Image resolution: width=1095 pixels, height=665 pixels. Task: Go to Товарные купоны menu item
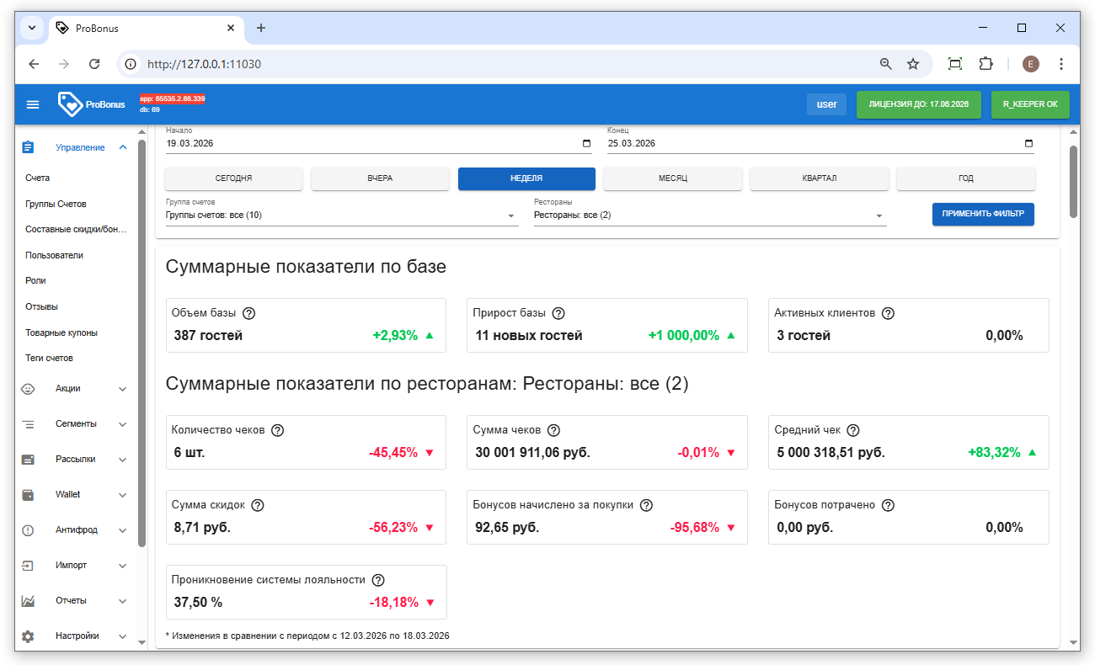[61, 332]
